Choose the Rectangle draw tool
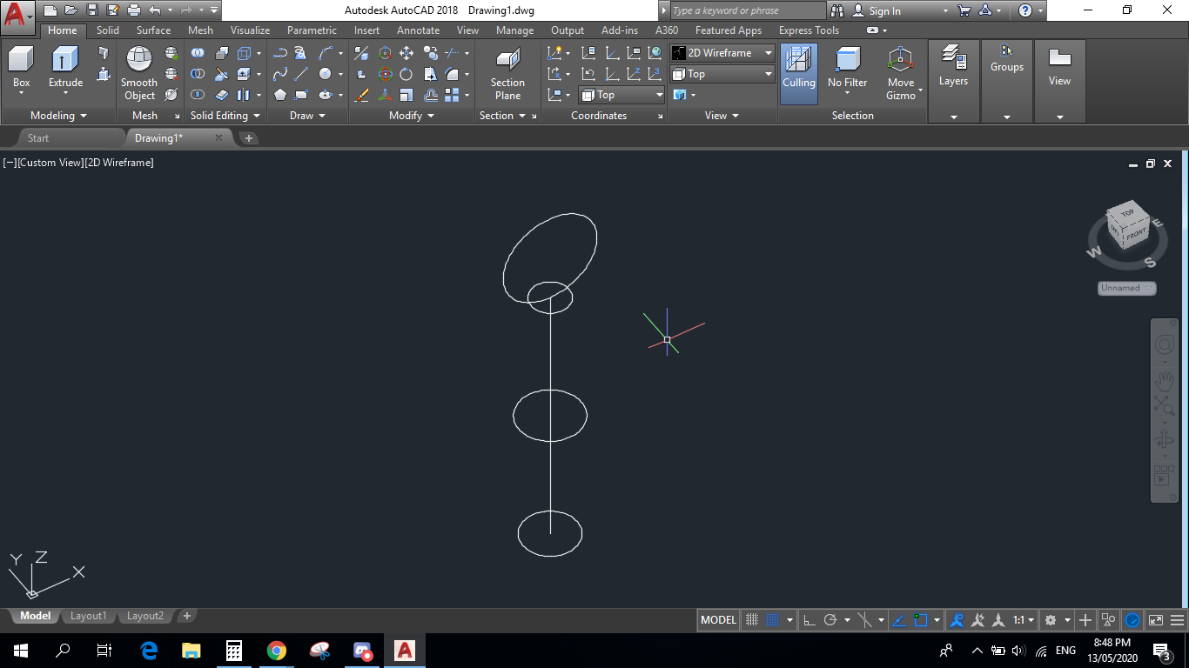 [300, 95]
